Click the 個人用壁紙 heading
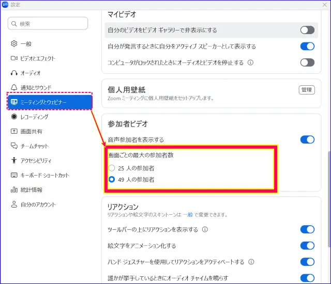The height and width of the screenshot is (284, 331). click(x=126, y=89)
